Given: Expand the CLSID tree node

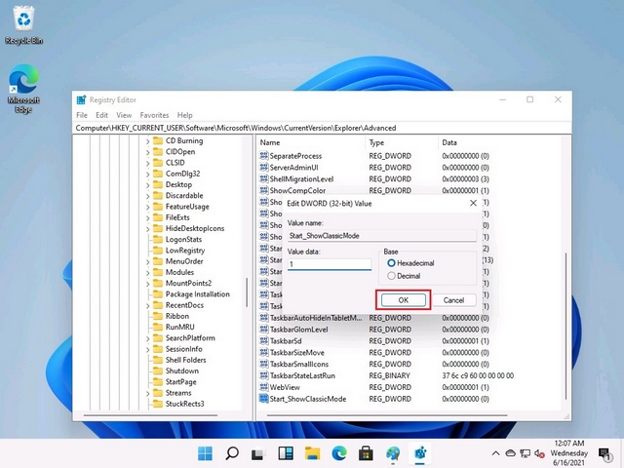Looking at the screenshot, I should (x=148, y=163).
